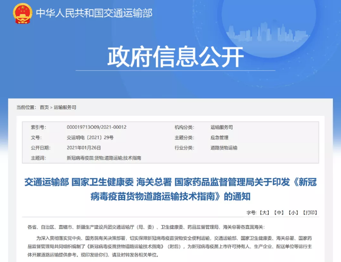Go to 首页 in the breadcrumb
This screenshot has height=262, width=341.
(44, 107)
